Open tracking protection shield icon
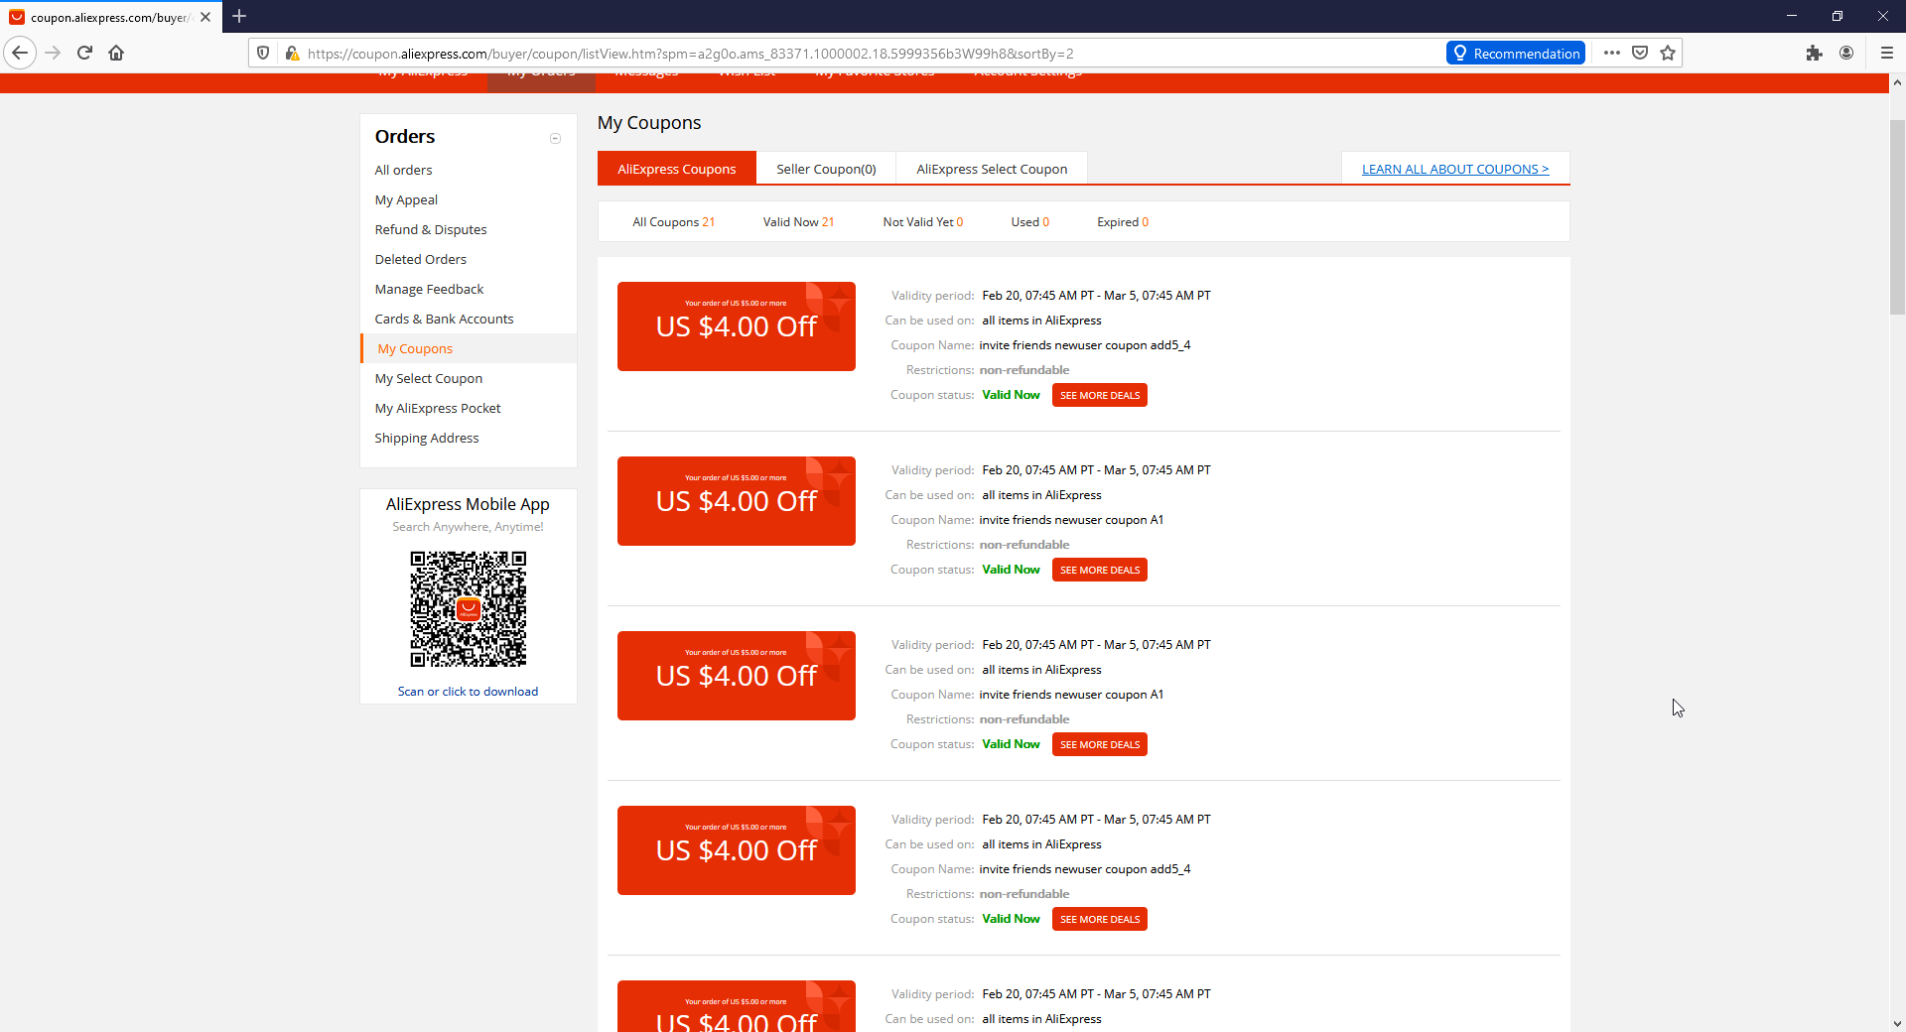The image size is (1906, 1032). (x=263, y=53)
